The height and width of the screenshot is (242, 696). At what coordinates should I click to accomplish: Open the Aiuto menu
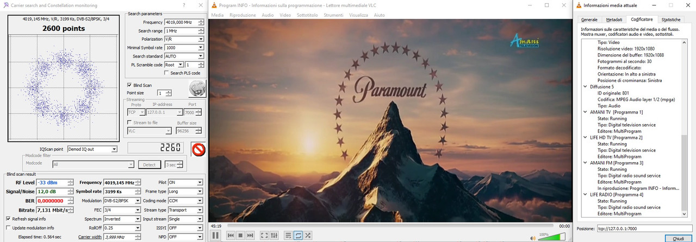[380, 15]
